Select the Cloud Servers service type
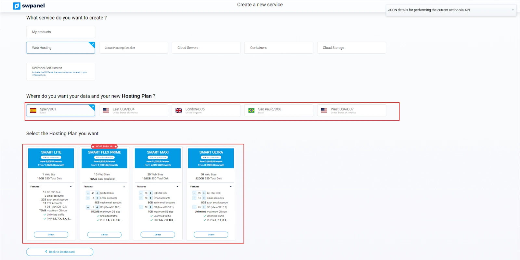This screenshot has height=260, width=520. pyautogui.click(x=206, y=48)
